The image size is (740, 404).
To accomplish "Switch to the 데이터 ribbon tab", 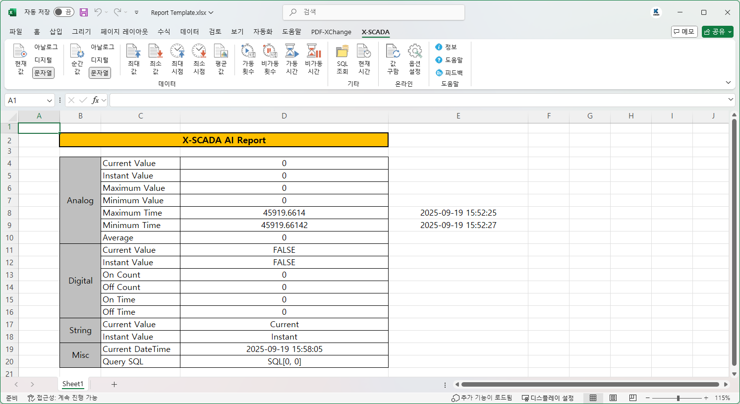I will (189, 32).
